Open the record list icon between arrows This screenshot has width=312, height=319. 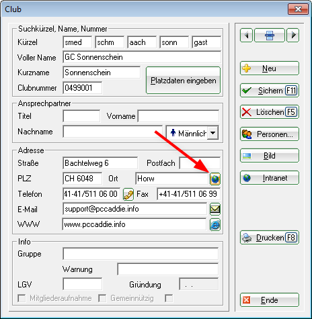270,35
